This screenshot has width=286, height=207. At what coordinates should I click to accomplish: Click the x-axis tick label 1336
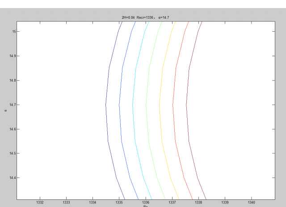click(145, 203)
